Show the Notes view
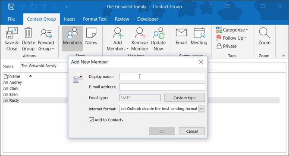The height and width of the screenshot is (156, 289). pyautogui.click(x=91, y=36)
